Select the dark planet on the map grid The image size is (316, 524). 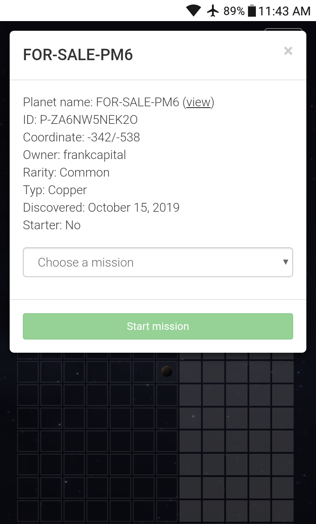pyautogui.click(x=167, y=372)
